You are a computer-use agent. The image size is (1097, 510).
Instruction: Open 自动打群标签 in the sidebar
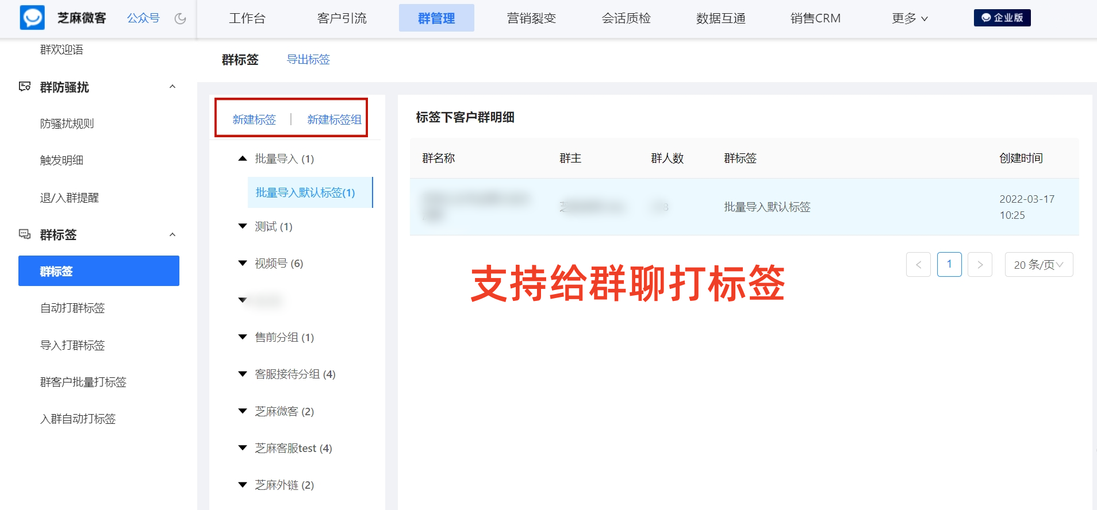tap(72, 308)
